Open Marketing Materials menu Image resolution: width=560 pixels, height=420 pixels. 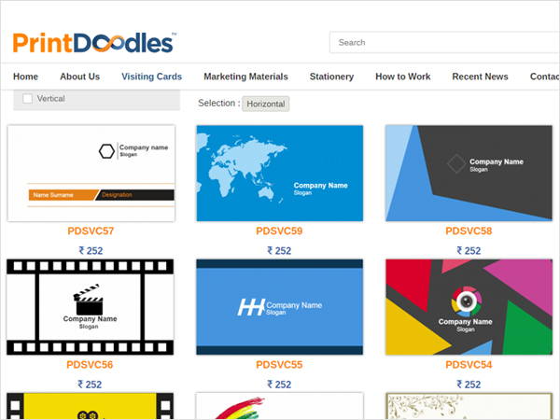pyautogui.click(x=245, y=77)
